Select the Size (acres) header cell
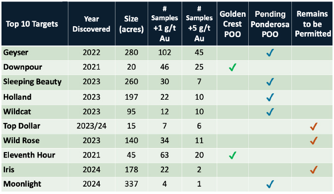 tap(131, 24)
